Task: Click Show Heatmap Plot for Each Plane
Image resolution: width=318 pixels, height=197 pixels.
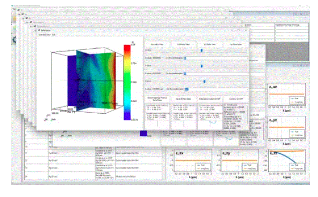Action: coord(157,99)
